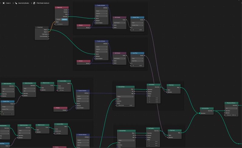Select the Fillet Node Subtract breadcrumb label
242x148 pixels.
[x=43, y=3]
